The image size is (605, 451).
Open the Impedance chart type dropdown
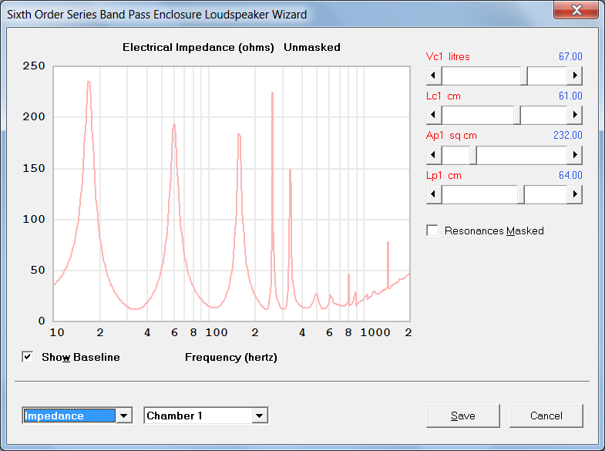[x=124, y=416]
